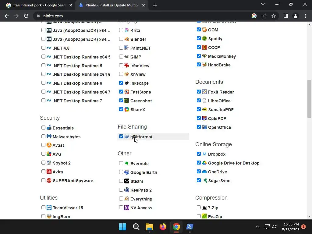312x234 pixels.
Task: Click the Avira red icon
Action: click(x=49, y=172)
